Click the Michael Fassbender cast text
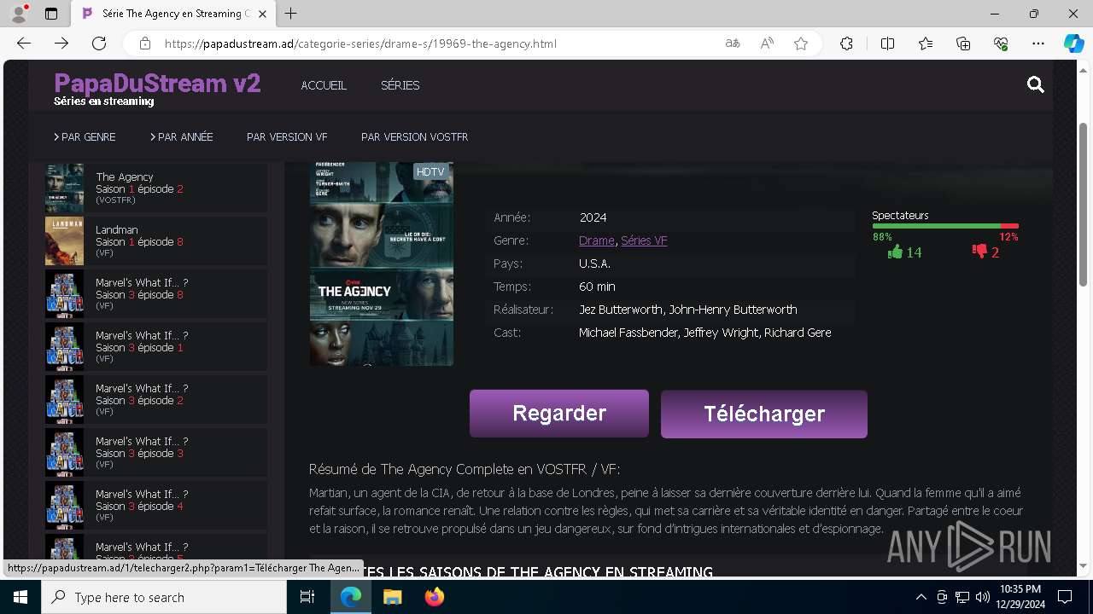The height and width of the screenshot is (614, 1093). (628, 333)
